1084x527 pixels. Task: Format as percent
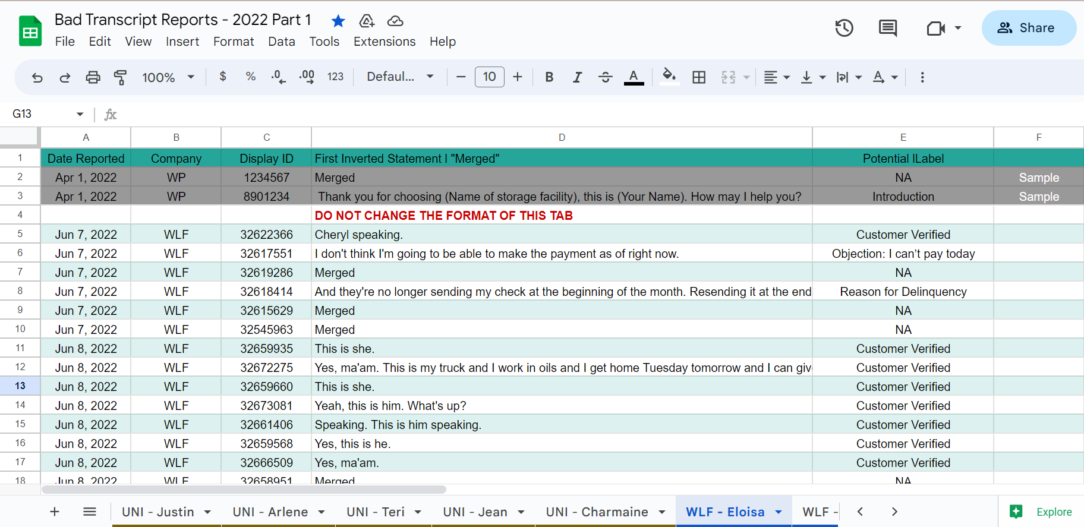pos(251,77)
